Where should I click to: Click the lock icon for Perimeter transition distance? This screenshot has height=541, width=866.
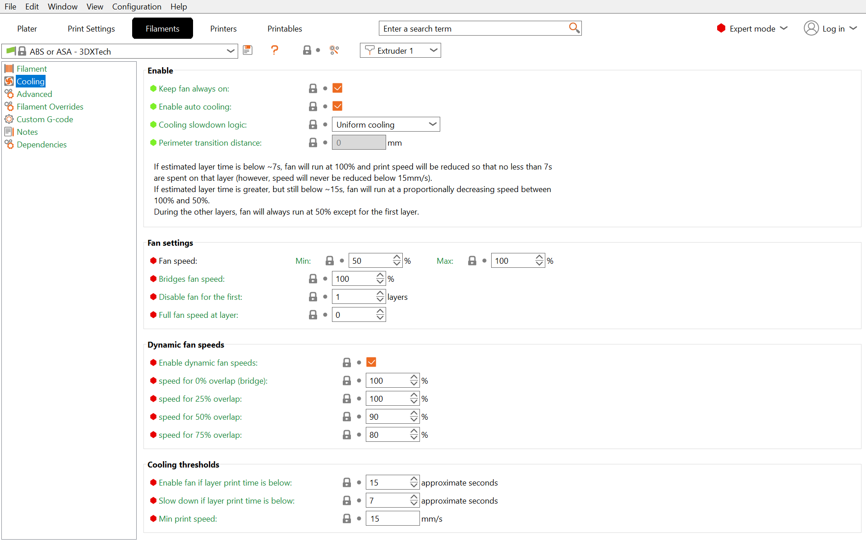[x=313, y=142]
